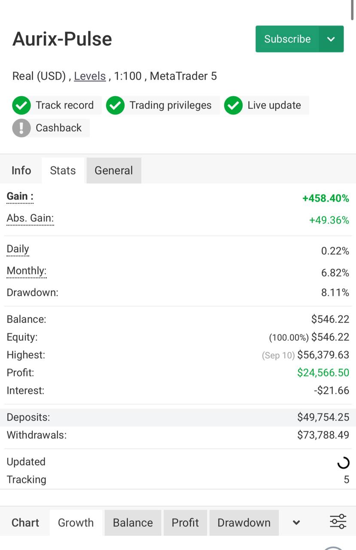Click the Monthly label
The image size is (356, 550).
tap(27, 271)
